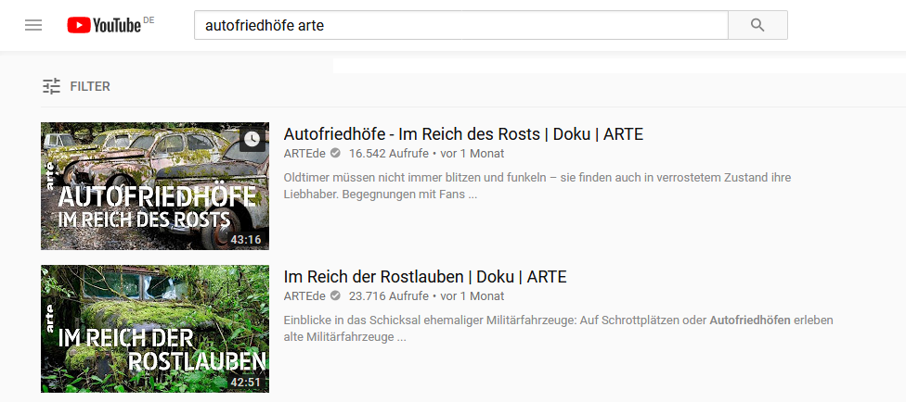This screenshot has height=402, width=906.
Task: Click the FILTER label
Action: (90, 86)
